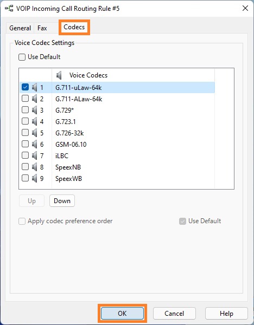
Task: Click the speaker icon in the Voice Codecs header
Action: (x=59, y=75)
